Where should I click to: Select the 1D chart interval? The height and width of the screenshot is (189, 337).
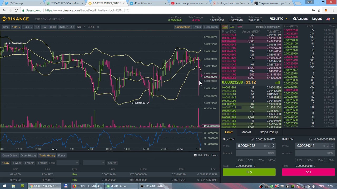(37, 27)
